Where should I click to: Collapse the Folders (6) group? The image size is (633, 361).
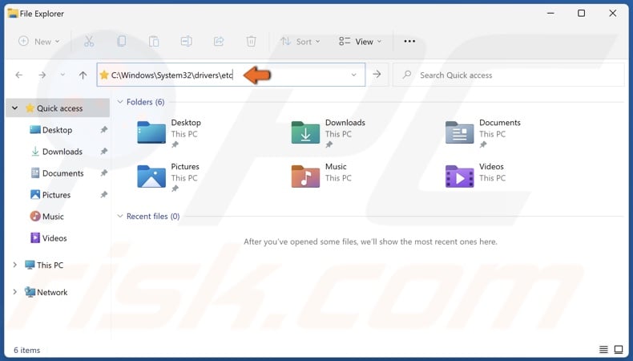120,102
